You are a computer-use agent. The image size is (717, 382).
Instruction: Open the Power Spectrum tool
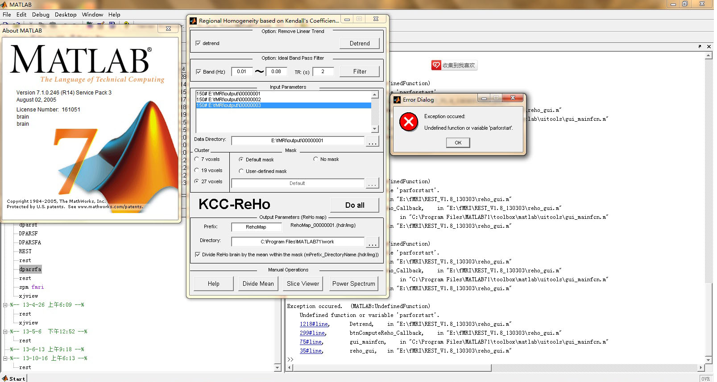[x=354, y=283]
